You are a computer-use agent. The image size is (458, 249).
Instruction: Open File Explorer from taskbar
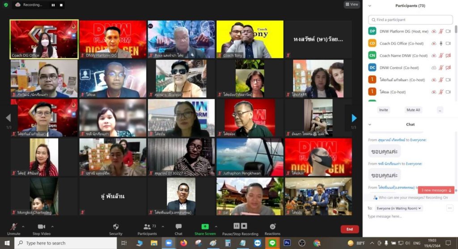tap(154, 243)
